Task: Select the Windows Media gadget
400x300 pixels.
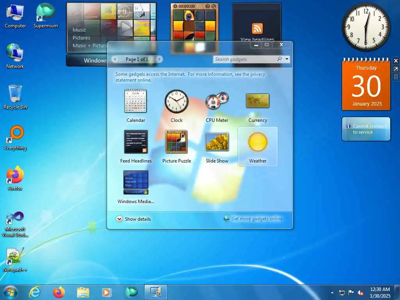Action: [136, 182]
